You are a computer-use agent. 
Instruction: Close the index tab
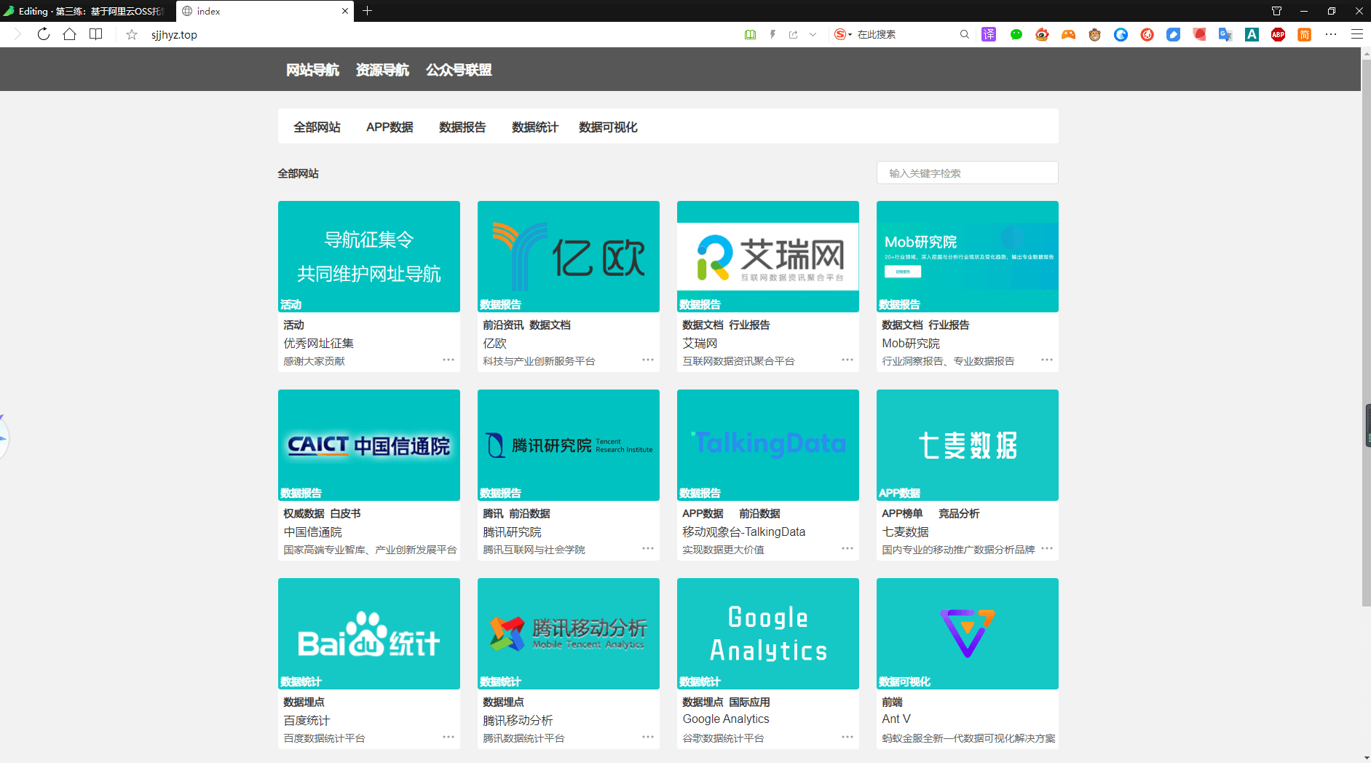coord(345,11)
